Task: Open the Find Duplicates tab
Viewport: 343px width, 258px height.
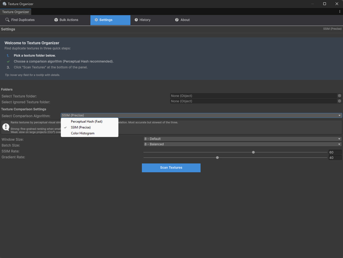Action: (20, 20)
